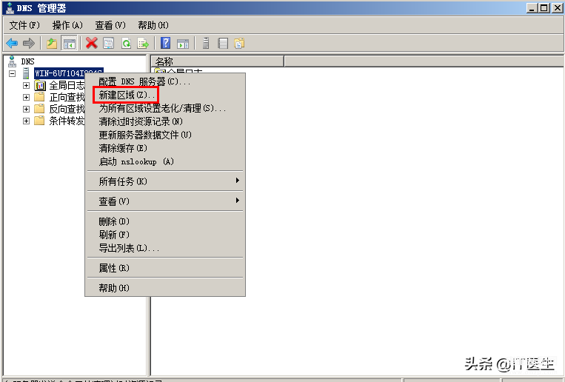Click the Export list toolbar icon
The width and height of the screenshot is (565, 382).
pyautogui.click(x=143, y=44)
